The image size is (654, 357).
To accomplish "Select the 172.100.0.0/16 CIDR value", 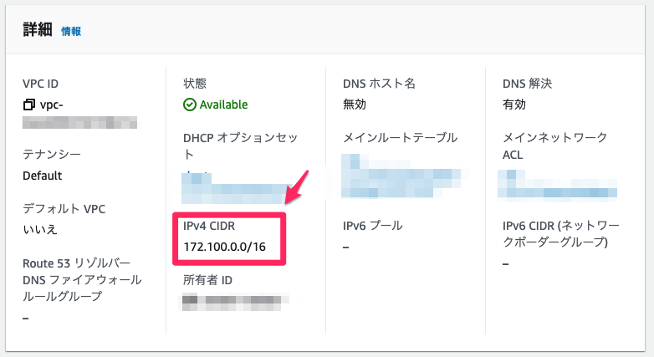I will pos(224,247).
